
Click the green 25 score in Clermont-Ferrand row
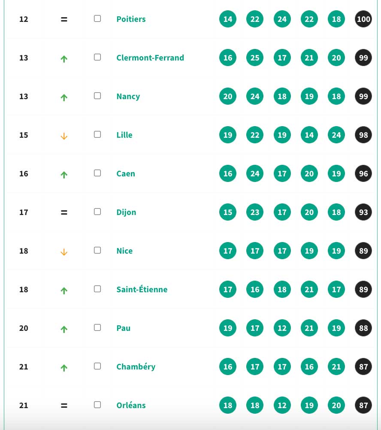[x=255, y=58]
